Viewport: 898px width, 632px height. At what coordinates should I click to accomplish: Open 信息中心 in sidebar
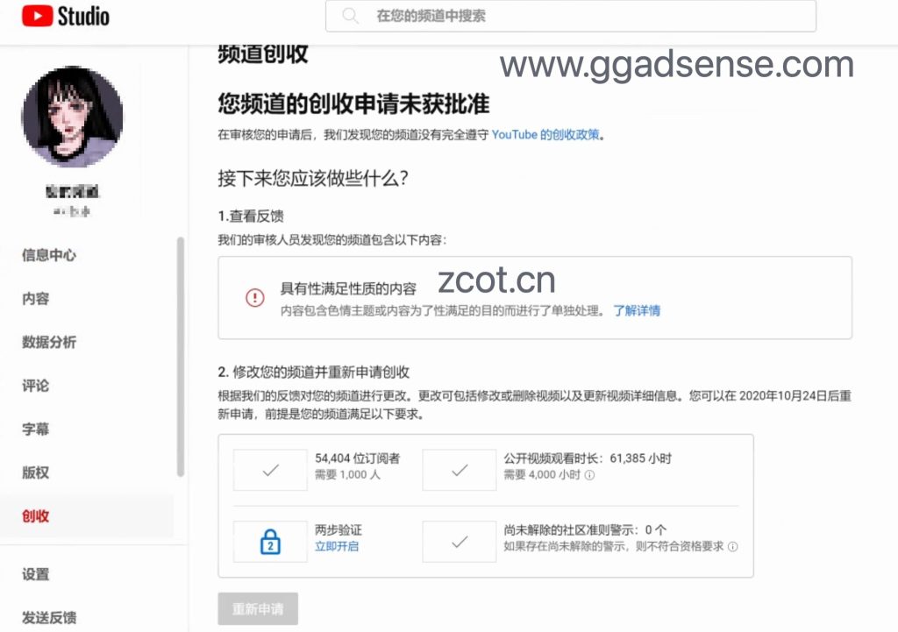click(x=49, y=255)
